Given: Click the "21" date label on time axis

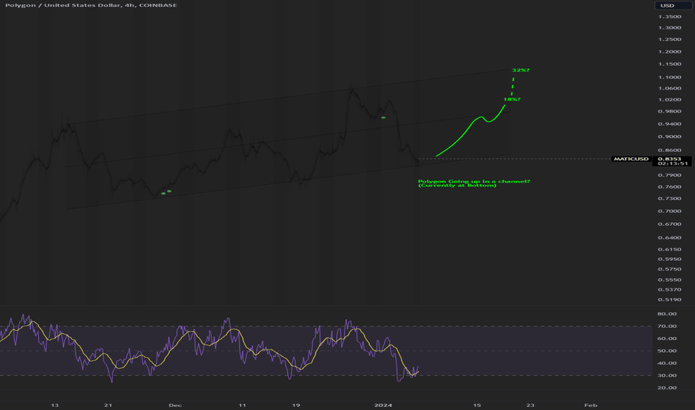Looking at the screenshot, I should (x=108, y=405).
